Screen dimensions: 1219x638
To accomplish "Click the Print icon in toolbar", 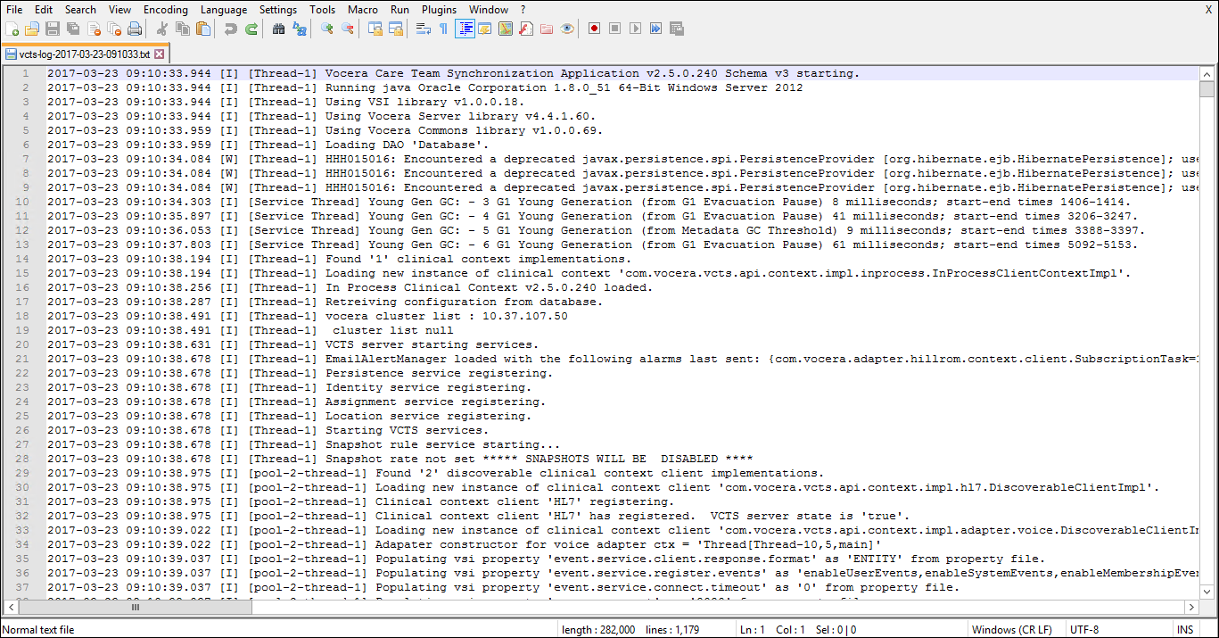I will (x=135, y=29).
